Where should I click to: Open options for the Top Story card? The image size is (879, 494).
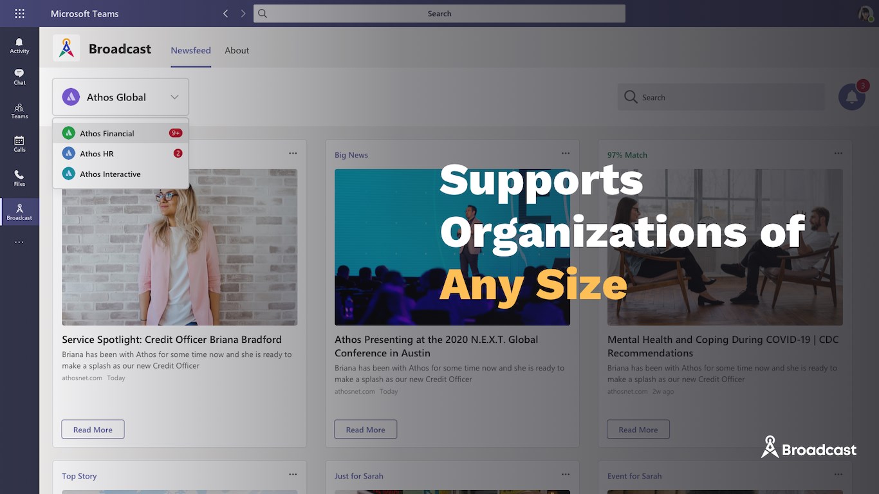(293, 474)
